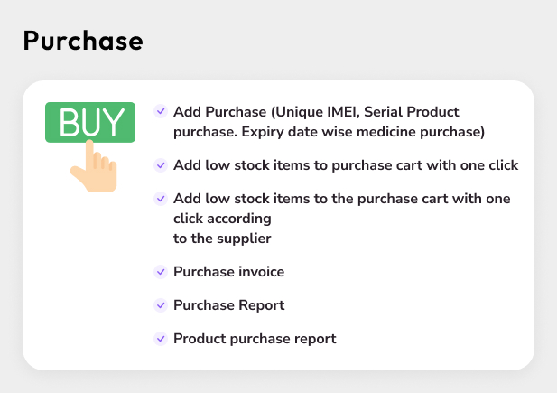Select the Purchase Report feature text
Screen dimensions: 557x393
pyautogui.click(x=229, y=305)
